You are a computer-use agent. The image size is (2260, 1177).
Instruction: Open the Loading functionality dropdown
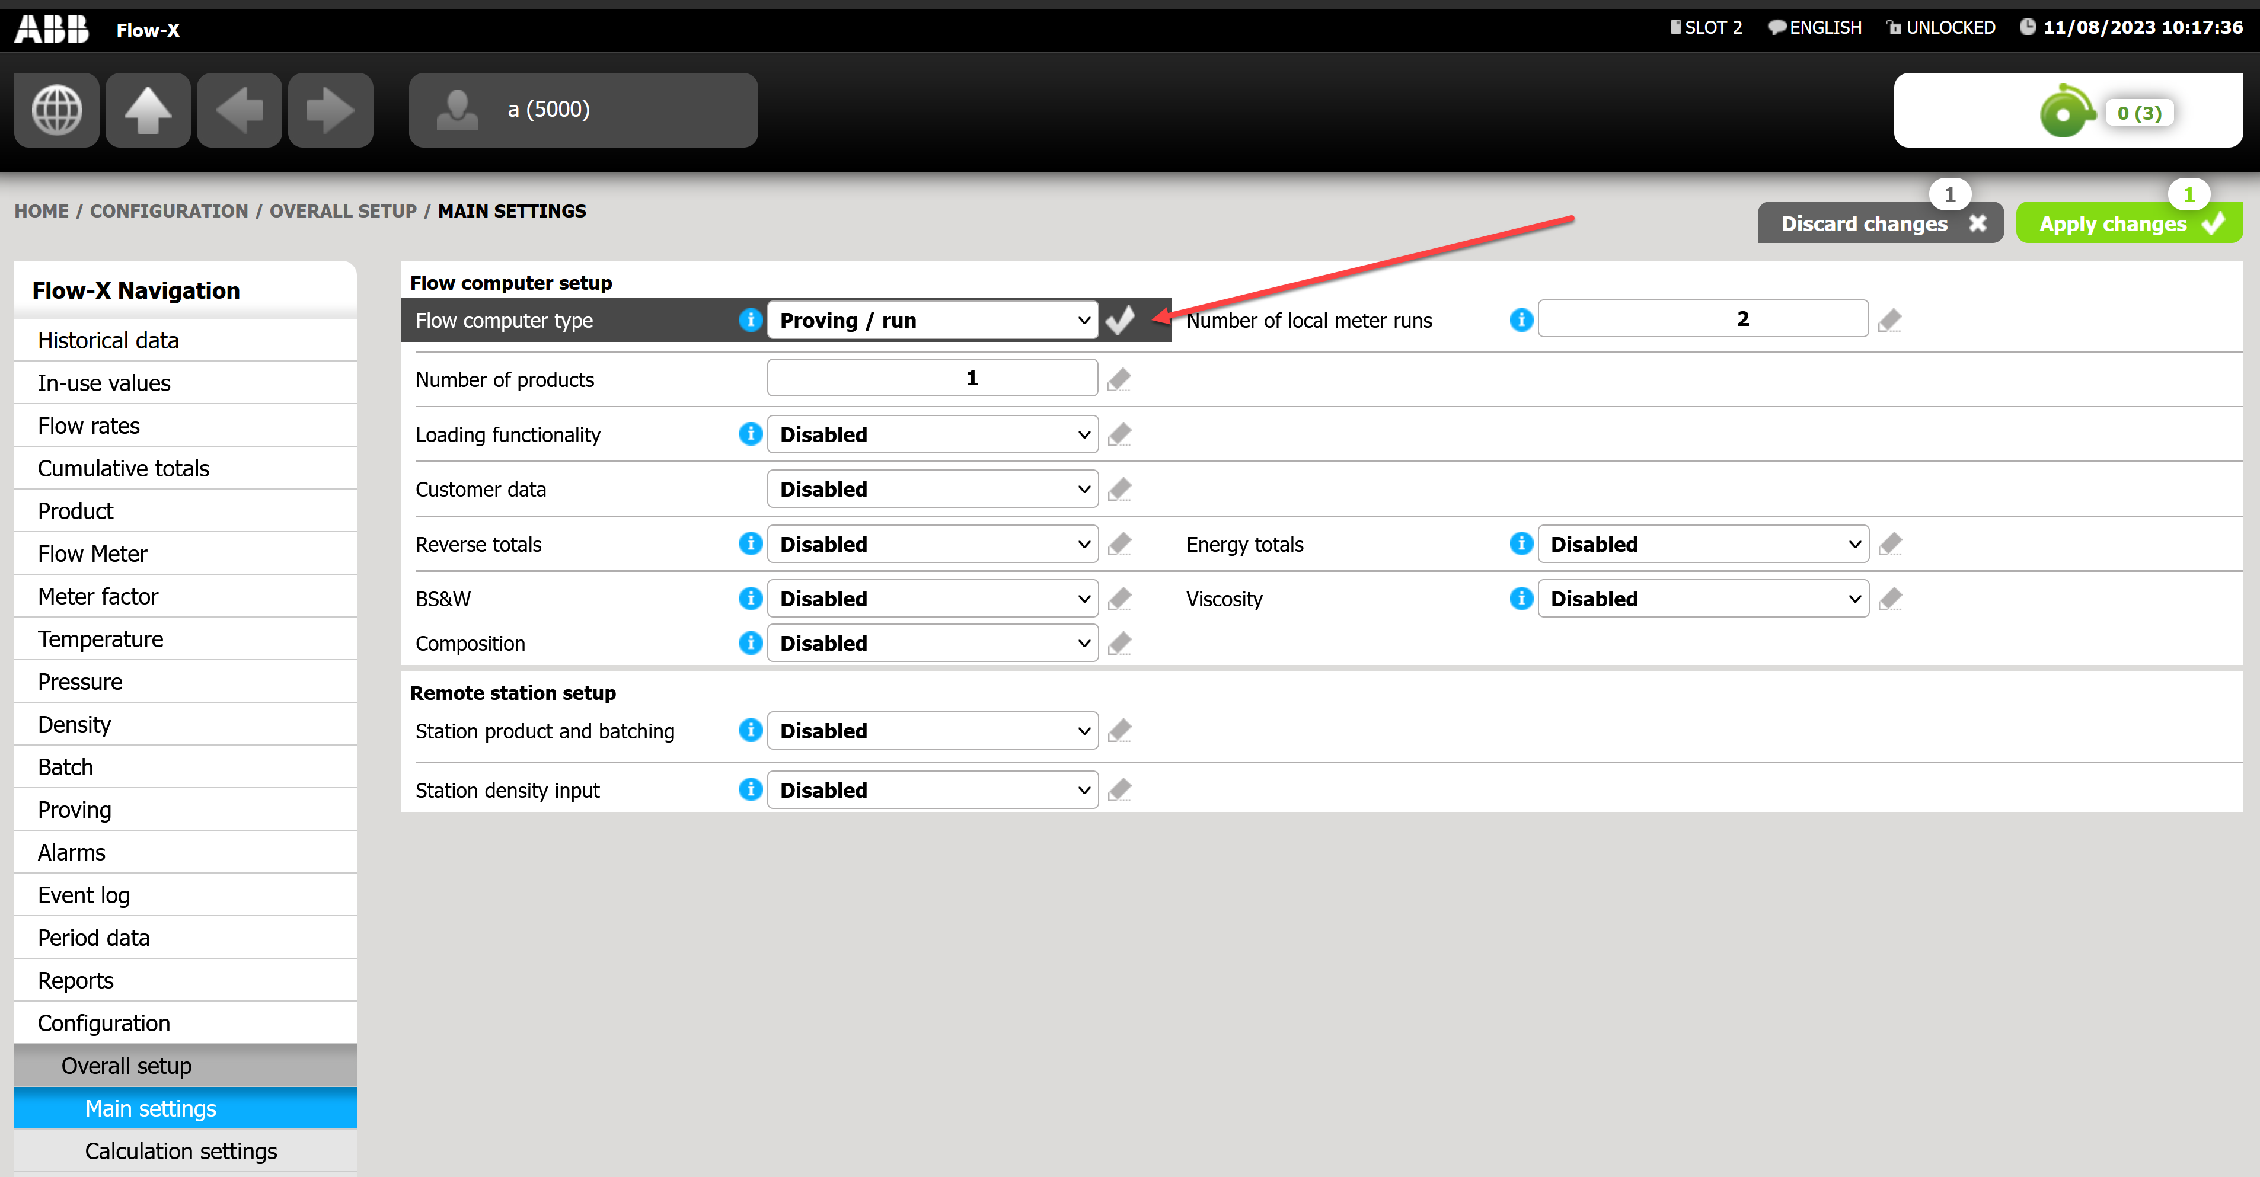(933, 434)
